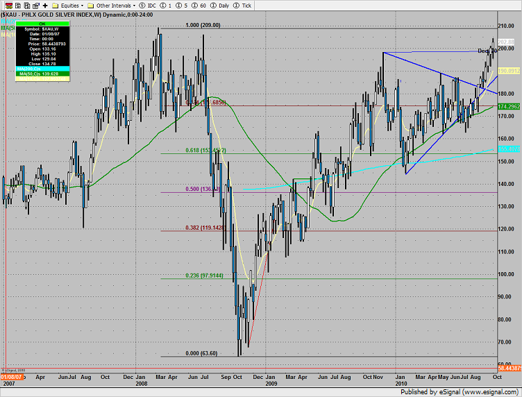This screenshot has height=397, width=522.
Task: Expand the Equities dropdown arrow
Action: pos(83,4)
